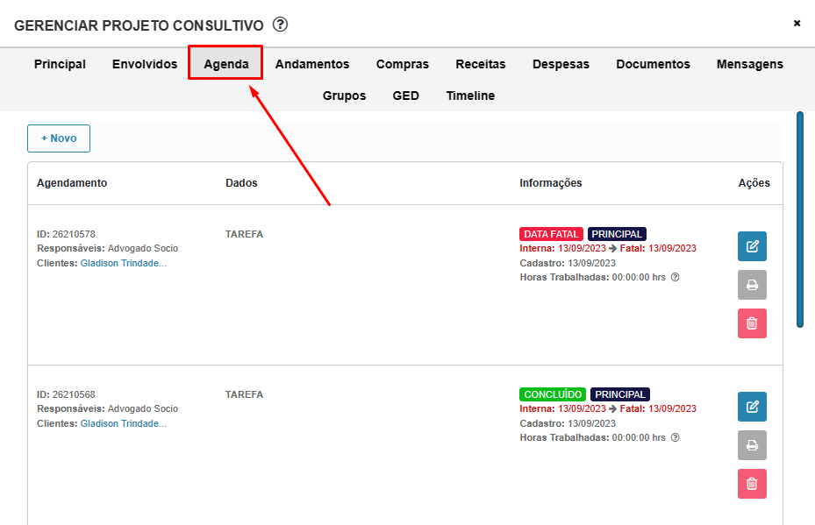Screen dimensions: 815x525
Task: Show worked hours help for task 26210568
Action: click(x=676, y=437)
